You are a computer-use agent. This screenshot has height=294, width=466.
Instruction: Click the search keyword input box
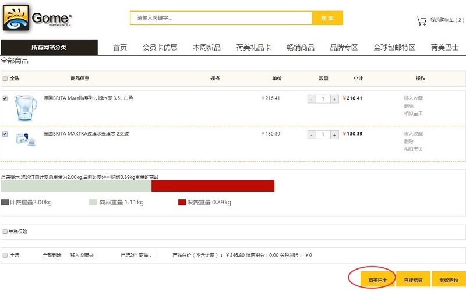click(221, 18)
